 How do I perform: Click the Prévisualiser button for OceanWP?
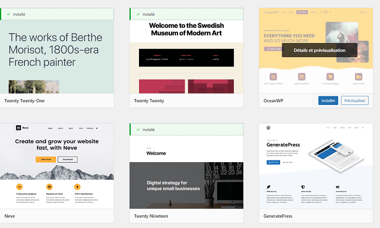click(354, 101)
